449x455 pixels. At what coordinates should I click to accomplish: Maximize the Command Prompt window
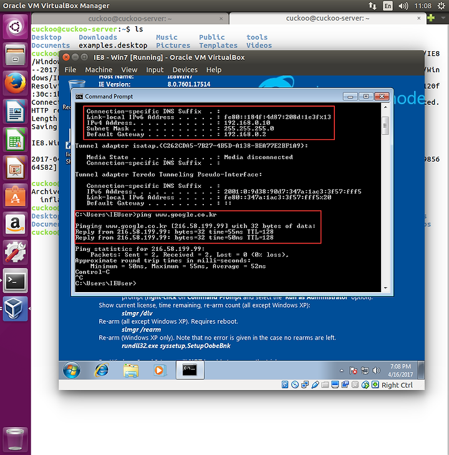(x=366, y=96)
